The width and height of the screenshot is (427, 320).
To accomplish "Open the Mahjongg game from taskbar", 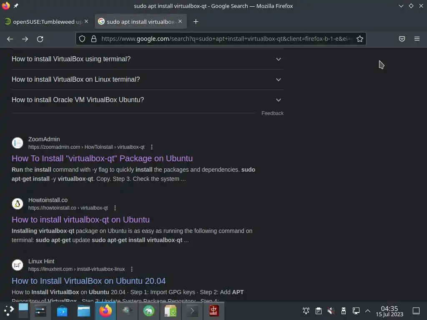I will (x=214, y=311).
